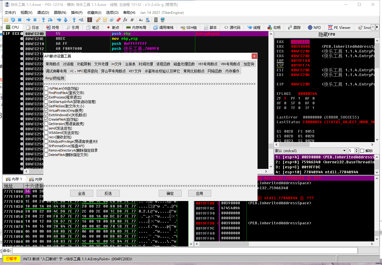Step over with the curved arrow icon
382x265 pixels.
point(50,20)
